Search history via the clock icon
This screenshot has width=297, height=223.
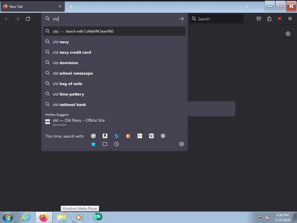[x=117, y=144]
